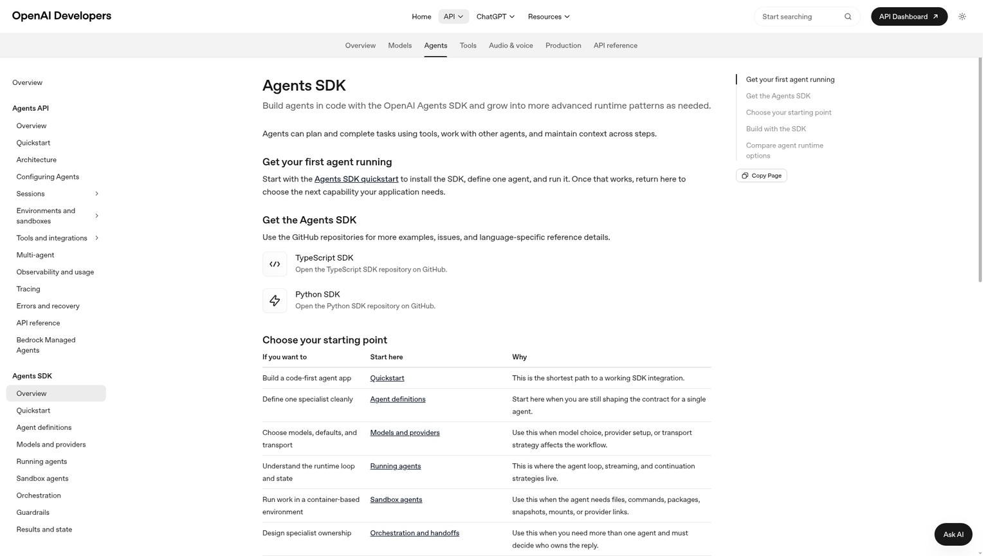Expand Environments and sandboxes section
This screenshot has height=556, width=988.
pos(96,216)
